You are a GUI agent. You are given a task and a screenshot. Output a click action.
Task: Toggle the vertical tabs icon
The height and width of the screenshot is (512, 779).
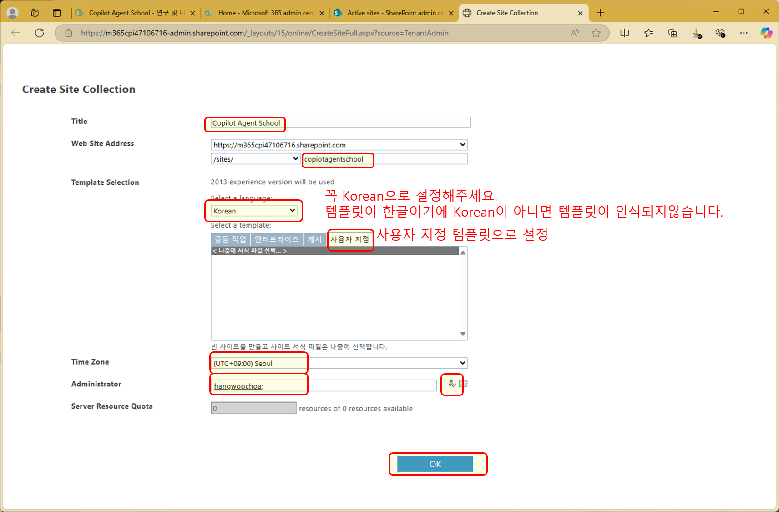[x=57, y=13]
